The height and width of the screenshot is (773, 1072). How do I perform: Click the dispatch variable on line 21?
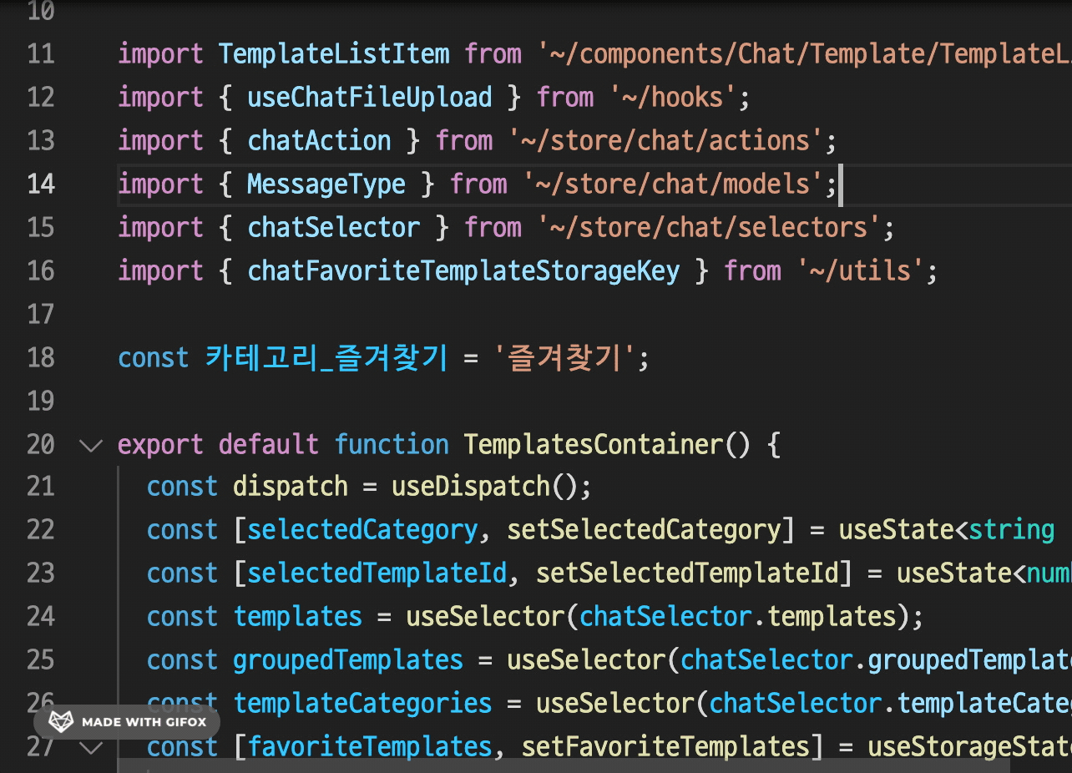pos(291,487)
